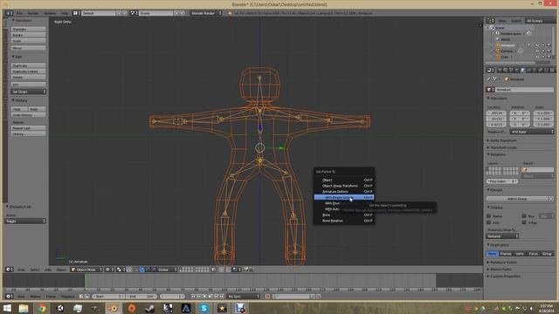Screen dimensions: 559x314
Task: Toggle Armature visibility eye in outliner
Action: coord(537,45)
